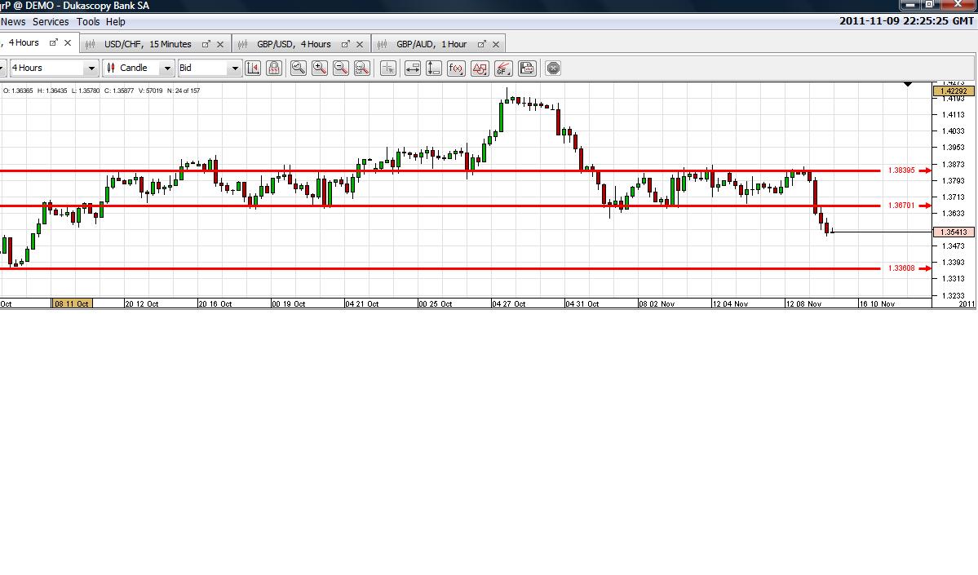Click the save chart template icon
Image resolution: width=978 pixels, height=575 pixels.
(x=527, y=68)
